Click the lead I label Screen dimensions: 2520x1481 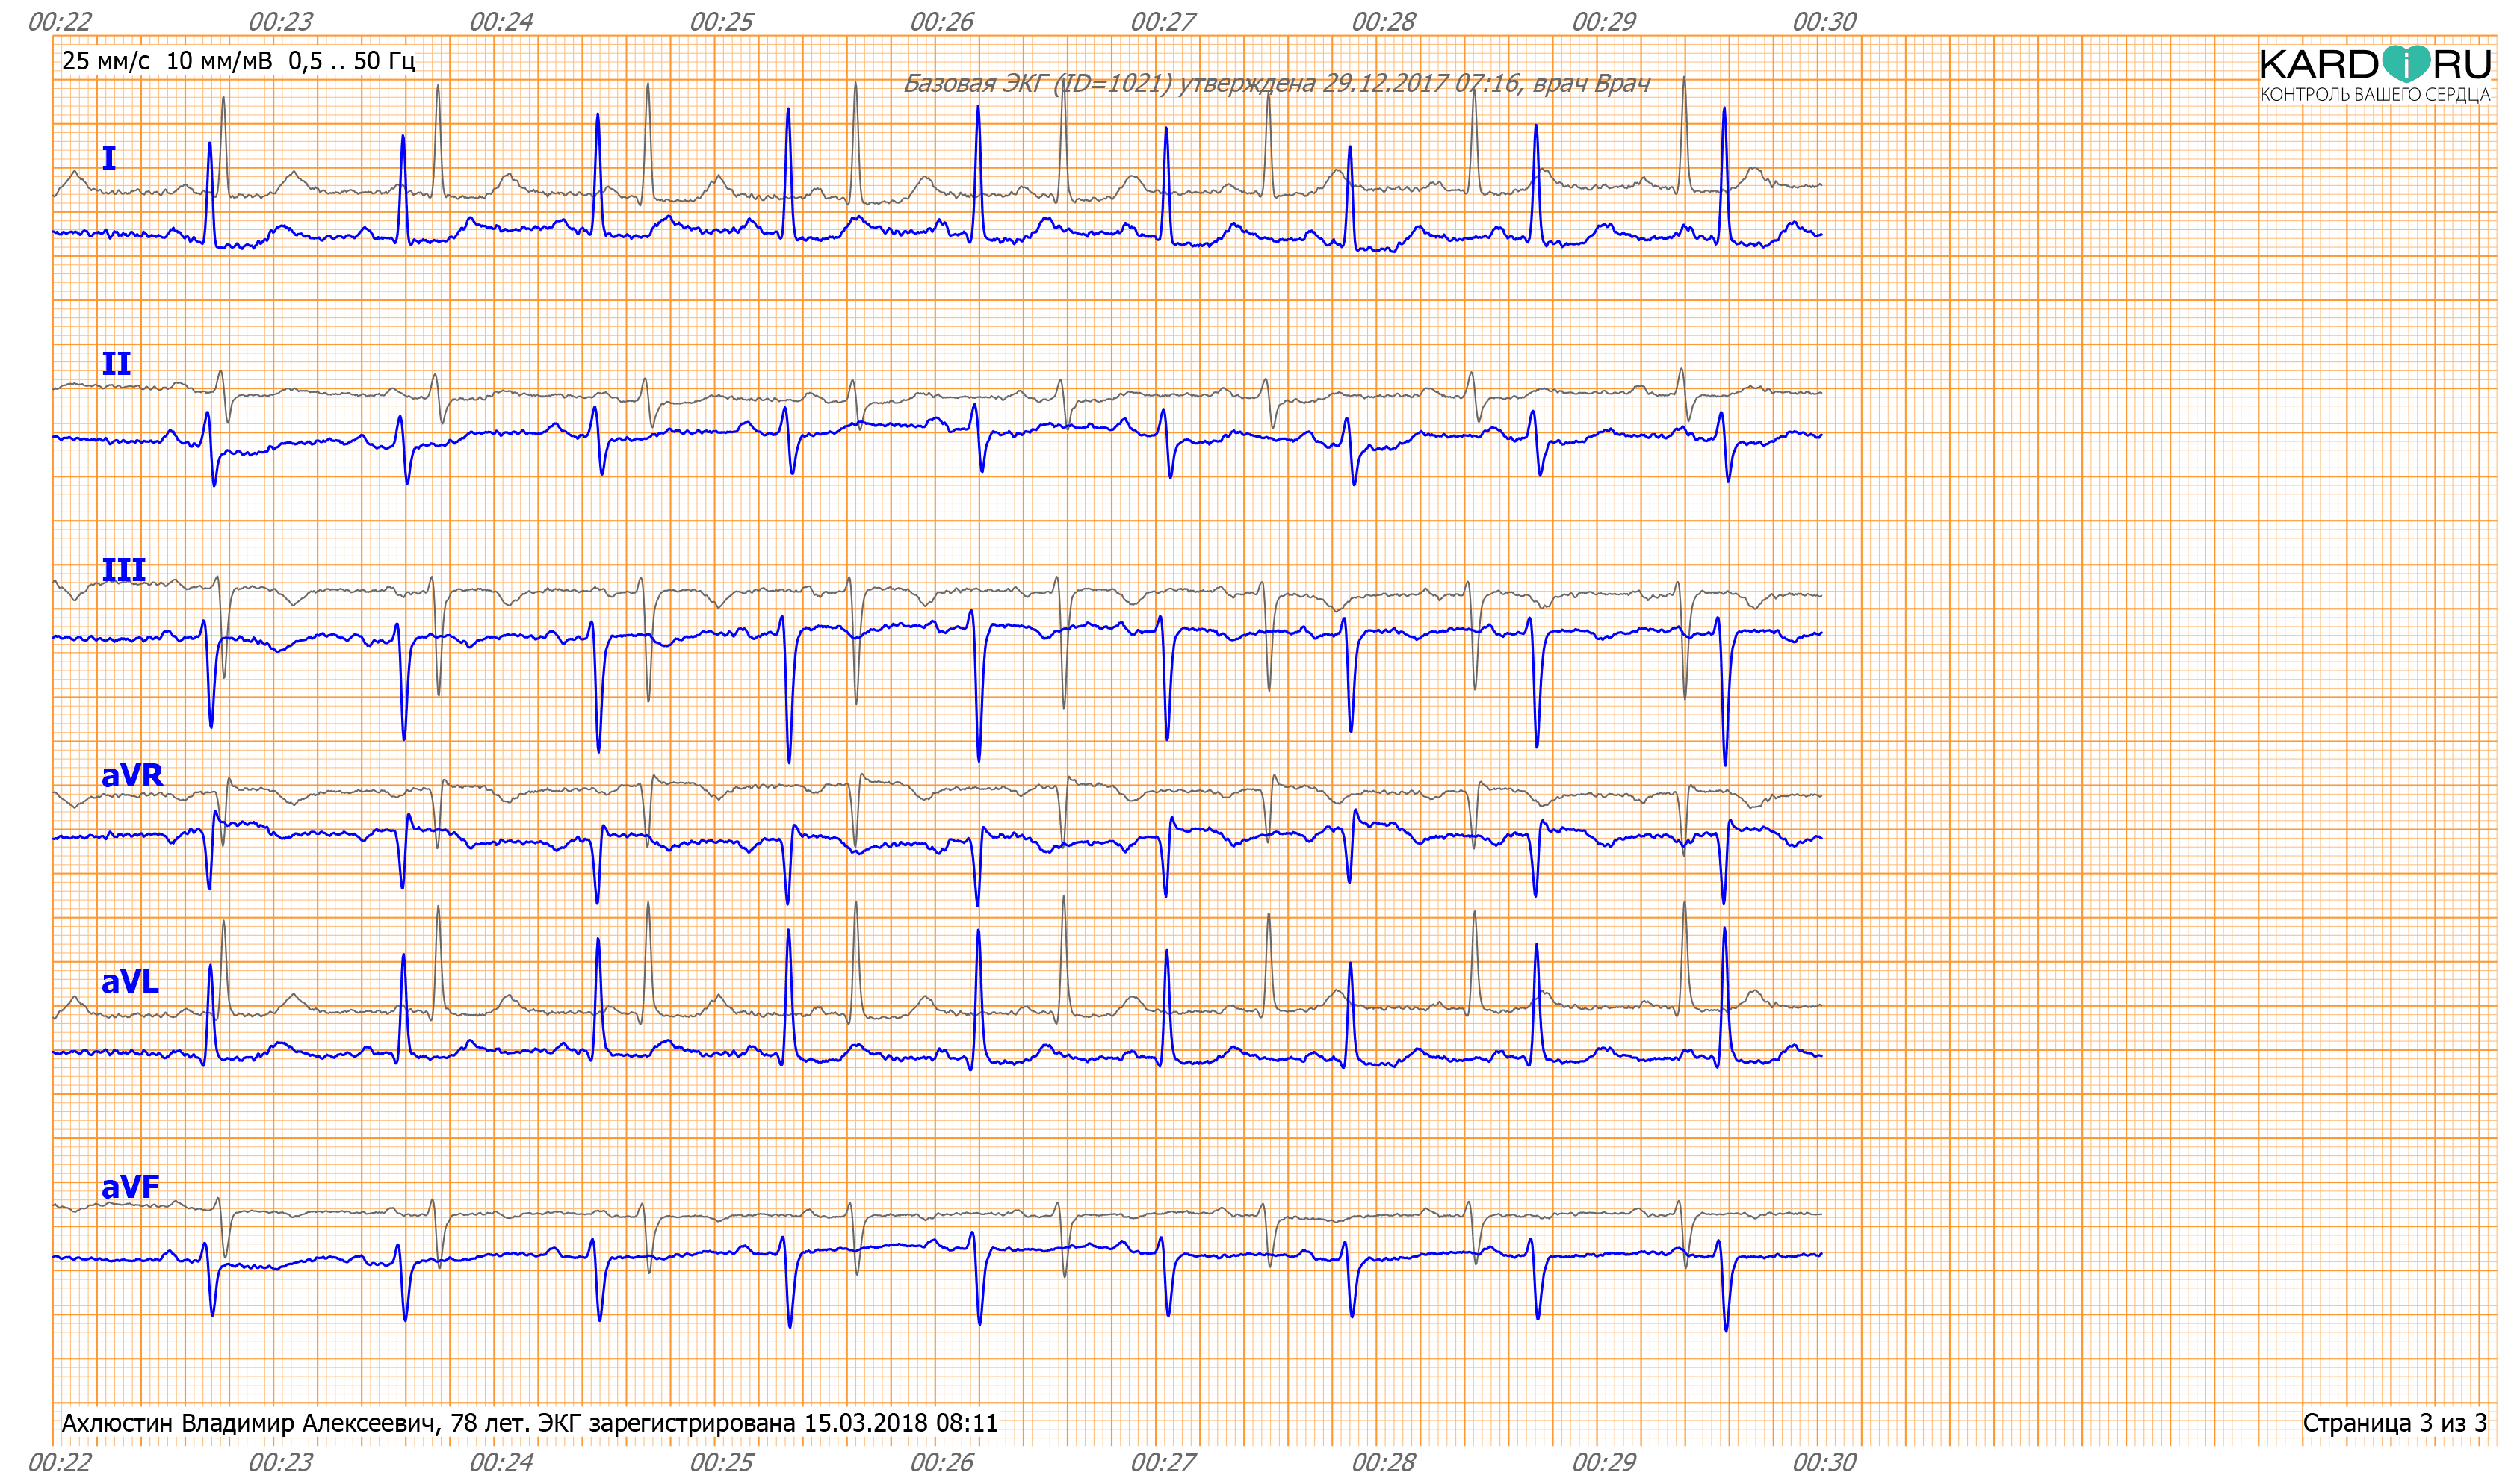pyautogui.click(x=109, y=158)
